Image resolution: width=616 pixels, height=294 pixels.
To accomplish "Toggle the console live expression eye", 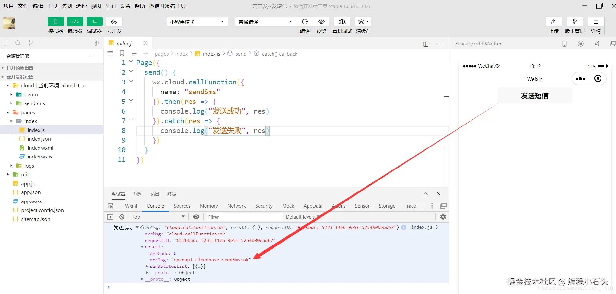I will coord(196,217).
